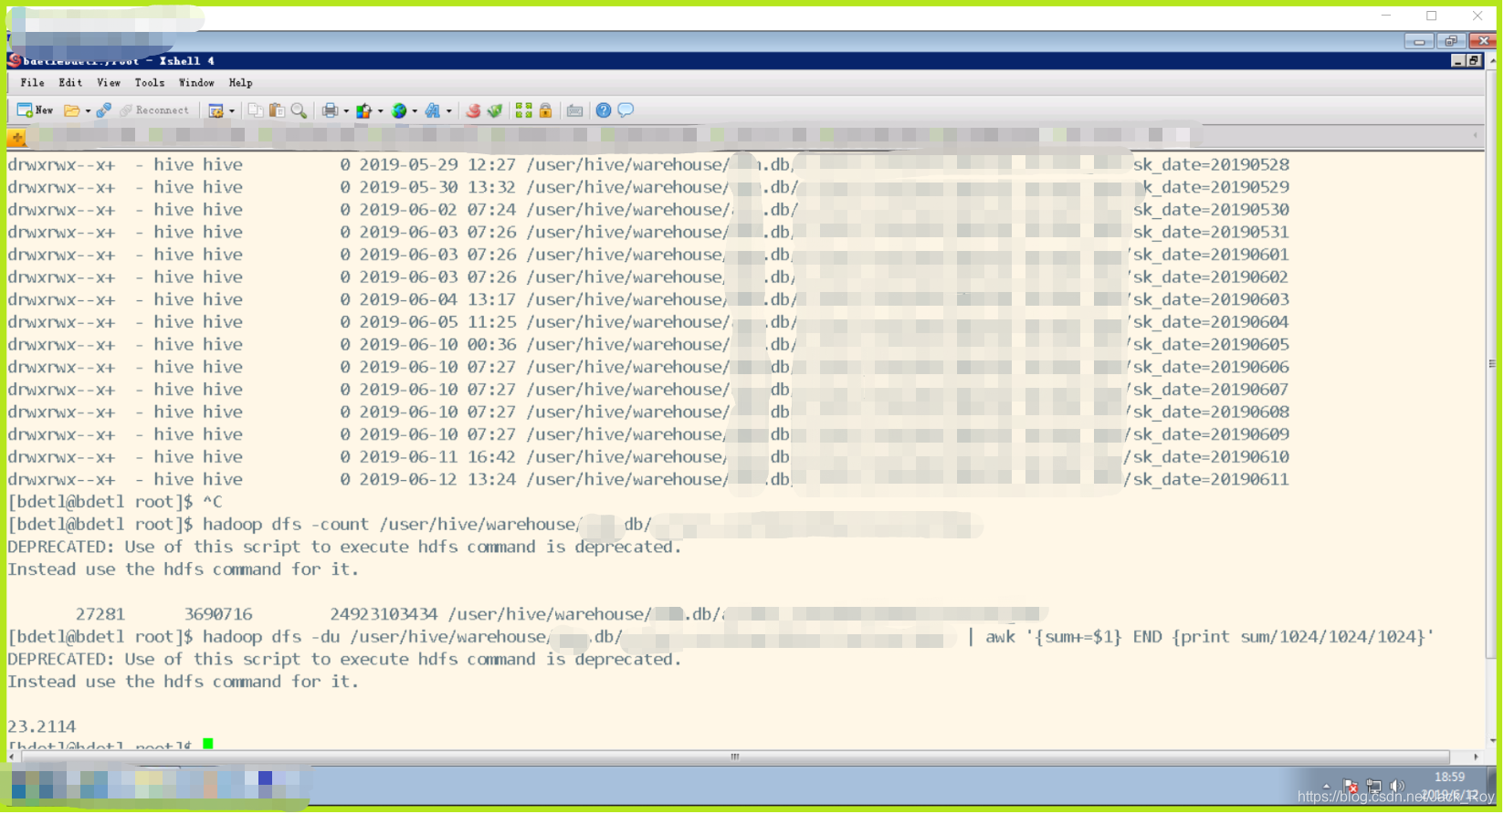Click the file count '3690716'
This screenshot has height=814, width=1504.
pyautogui.click(x=218, y=615)
